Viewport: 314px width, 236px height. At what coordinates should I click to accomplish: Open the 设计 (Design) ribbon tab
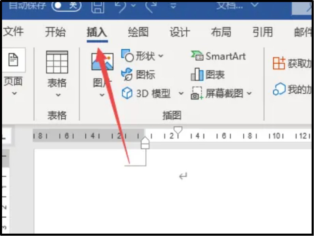tap(179, 32)
